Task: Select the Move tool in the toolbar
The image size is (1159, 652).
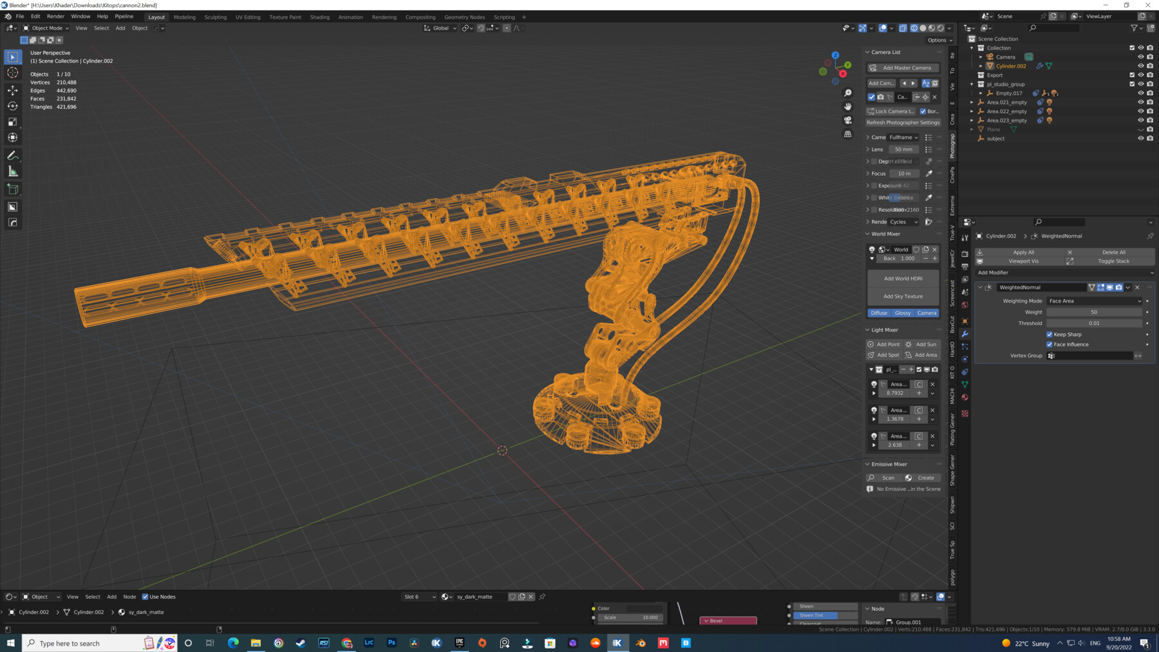Action: (x=13, y=91)
